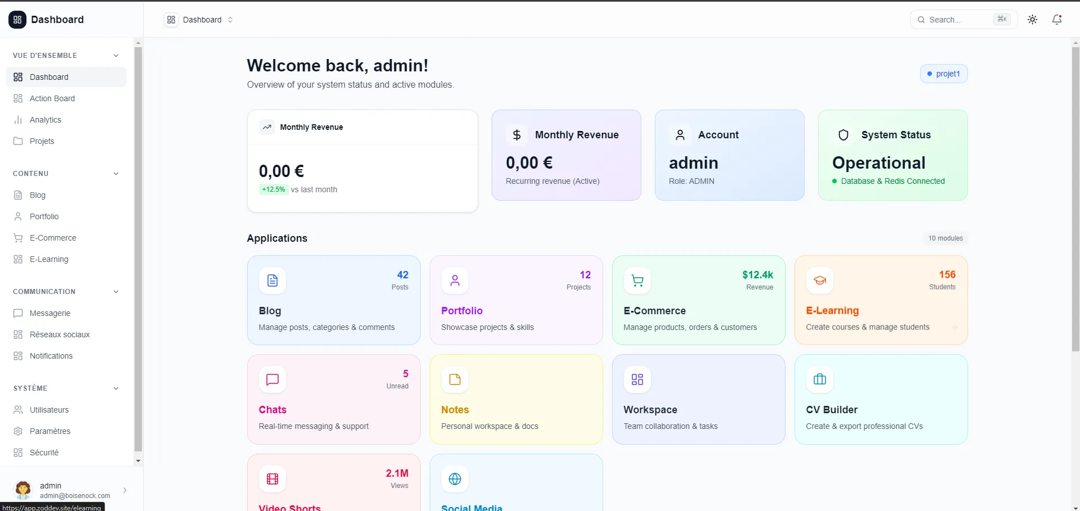This screenshot has width=1080, height=511.
Task: Click the E-Commerce shopping cart icon
Action: point(636,281)
